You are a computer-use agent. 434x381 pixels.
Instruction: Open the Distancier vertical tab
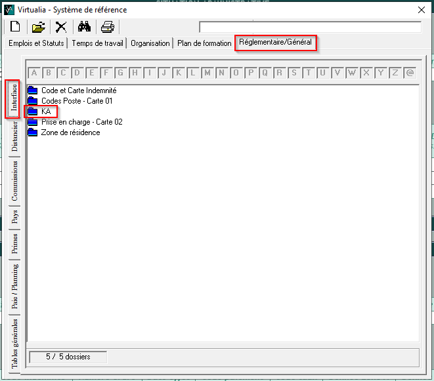[x=14, y=137]
